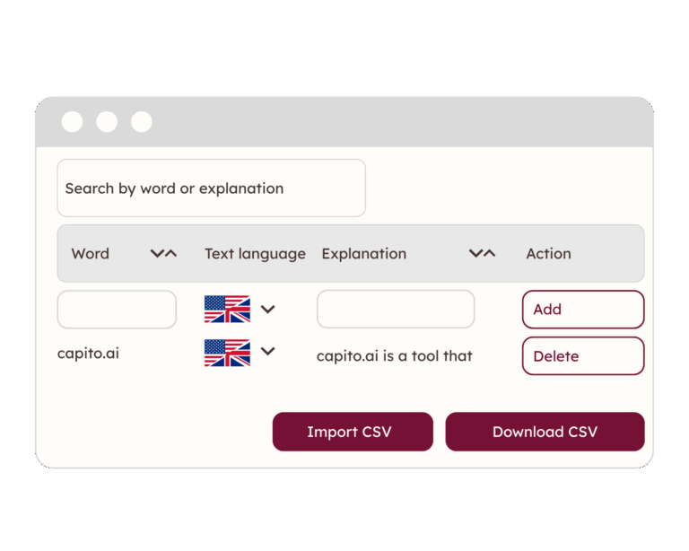Click the second window control circle
689x551 pixels.
coord(107,122)
